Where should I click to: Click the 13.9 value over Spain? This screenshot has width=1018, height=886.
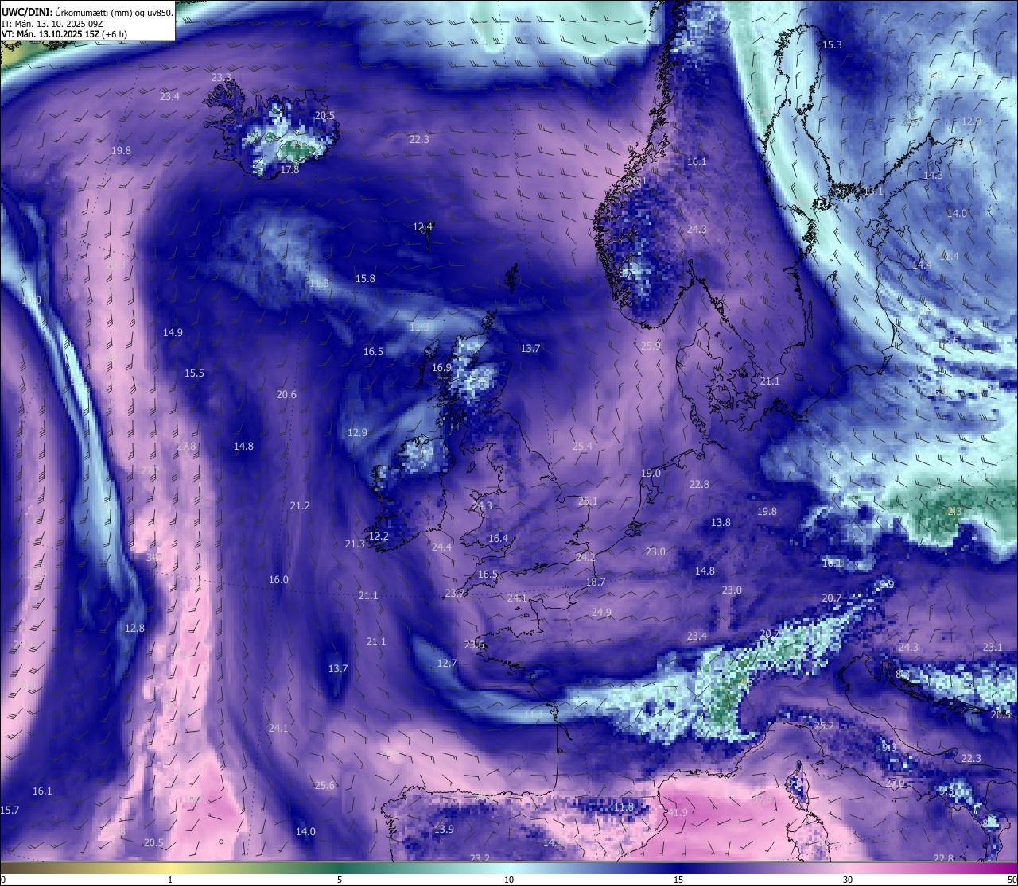pos(444,829)
